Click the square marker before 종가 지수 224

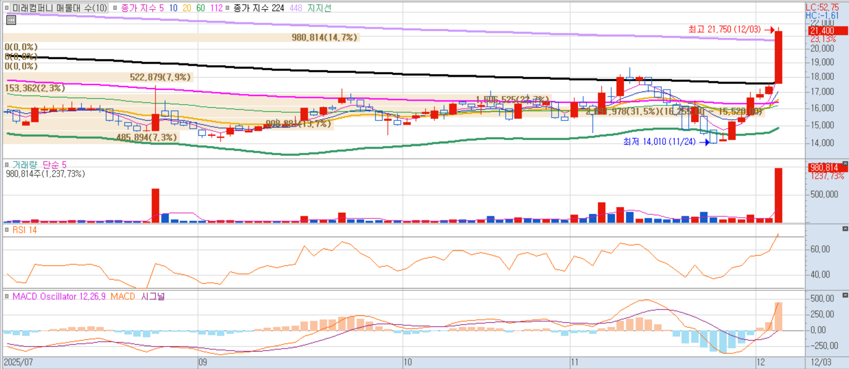[228, 8]
